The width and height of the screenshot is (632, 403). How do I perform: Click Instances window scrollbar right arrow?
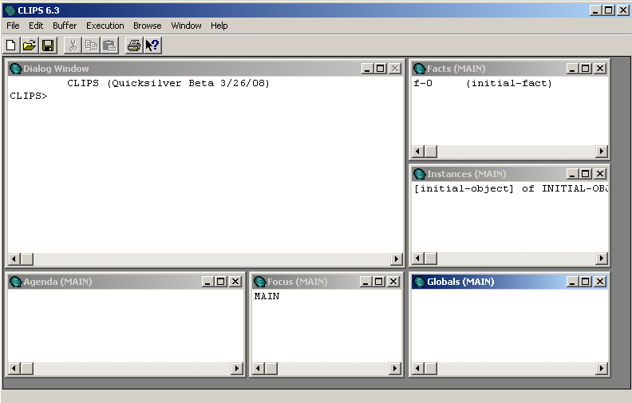point(602,258)
